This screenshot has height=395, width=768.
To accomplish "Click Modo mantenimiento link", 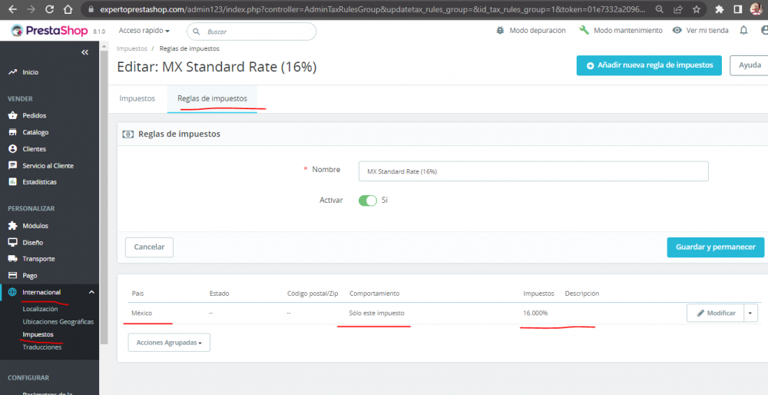I will pyautogui.click(x=628, y=31).
